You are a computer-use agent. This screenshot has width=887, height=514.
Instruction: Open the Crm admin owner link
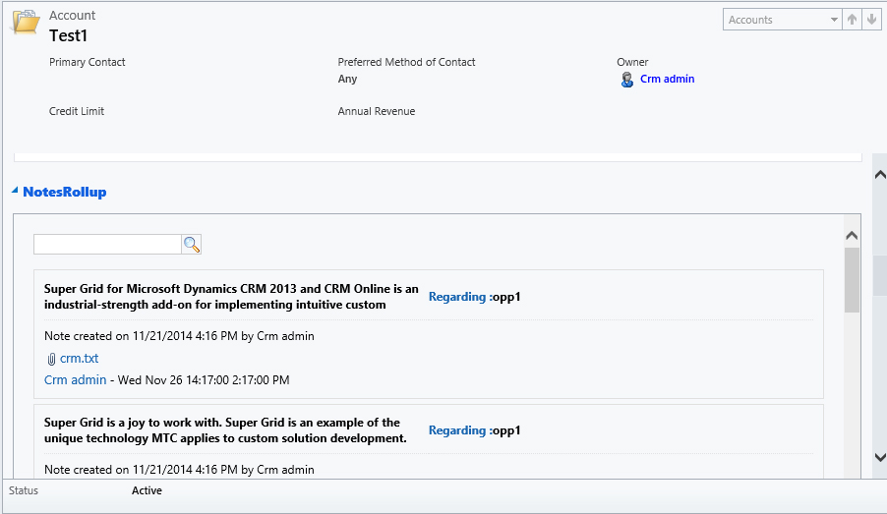[x=667, y=79]
